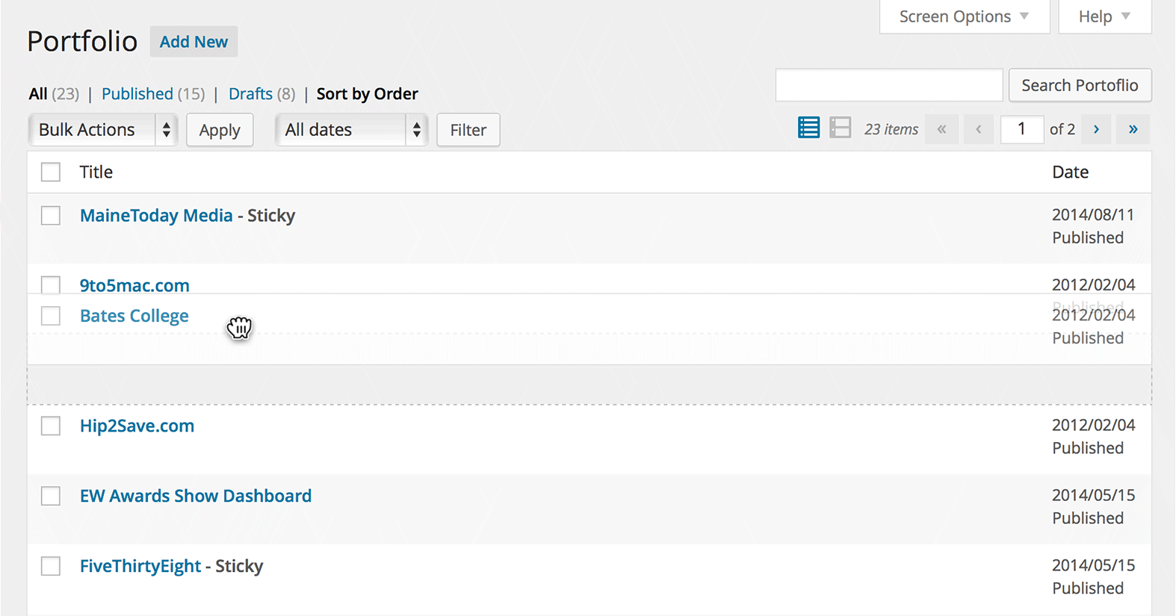The width and height of the screenshot is (1176, 616).
Task: Open the All dates dropdown
Action: 351,130
